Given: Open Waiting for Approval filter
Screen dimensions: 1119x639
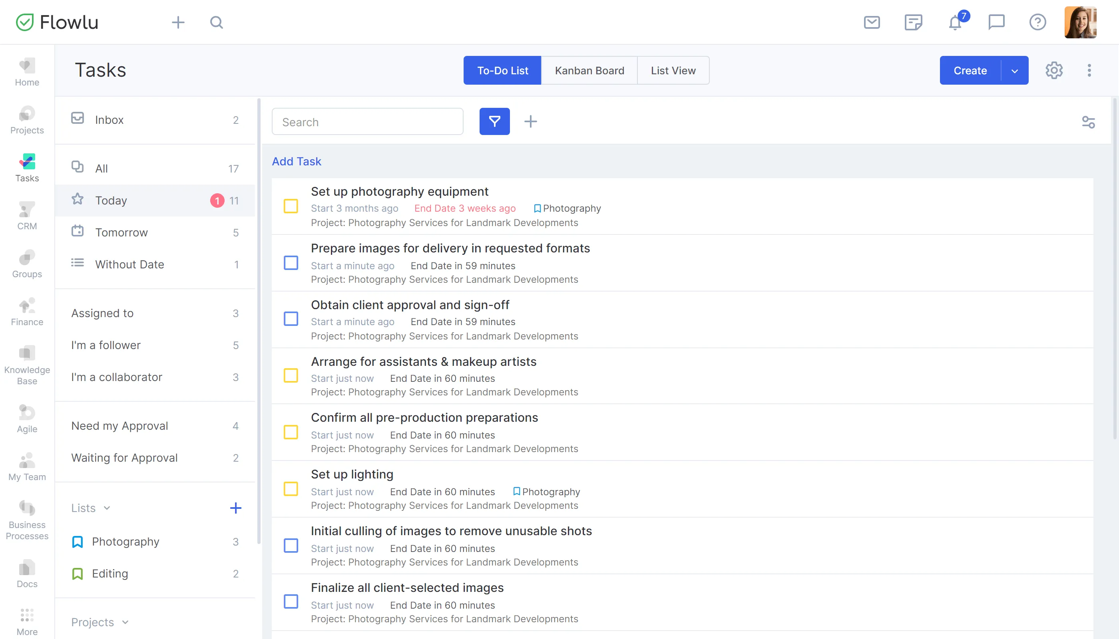Looking at the screenshot, I should click(x=155, y=458).
